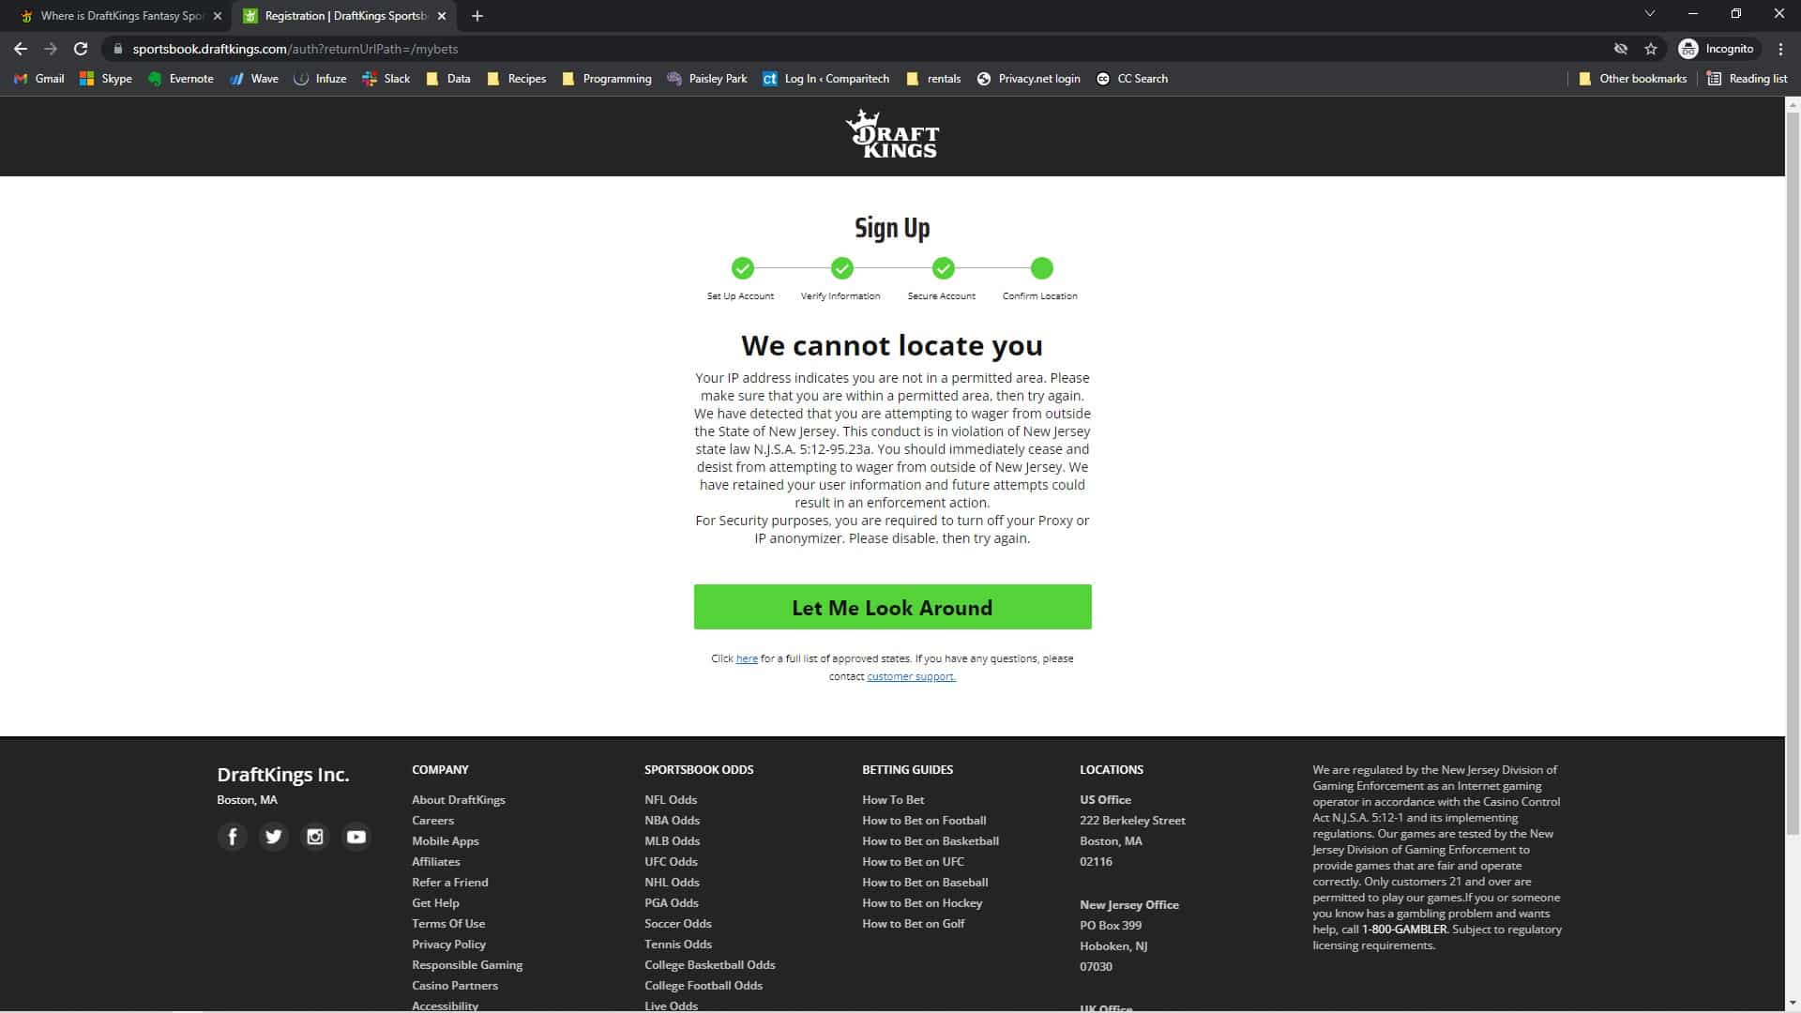Open the Paisley Park bookmark
This screenshot has height=1013, width=1801.
coord(707,79)
